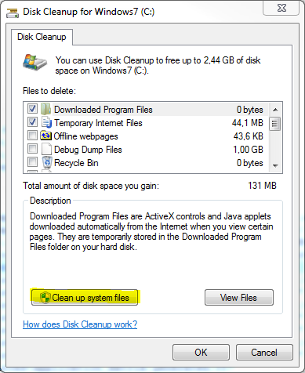This screenshot has height=373, width=305.
Task: Switch to the Disk Cleanup tab
Action: tap(42, 37)
